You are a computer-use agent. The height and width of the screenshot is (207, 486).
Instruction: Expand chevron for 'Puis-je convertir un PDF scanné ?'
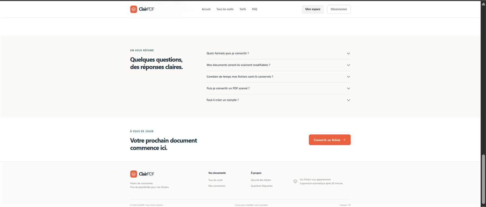(x=348, y=88)
